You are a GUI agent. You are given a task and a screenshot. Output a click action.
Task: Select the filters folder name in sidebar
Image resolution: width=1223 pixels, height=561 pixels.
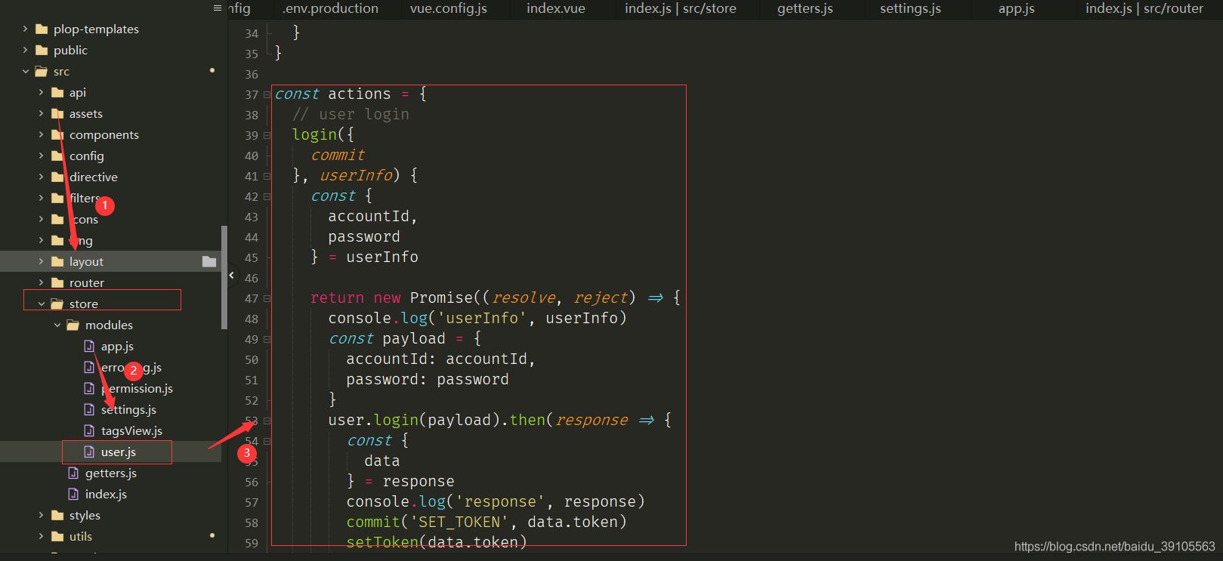(x=85, y=199)
